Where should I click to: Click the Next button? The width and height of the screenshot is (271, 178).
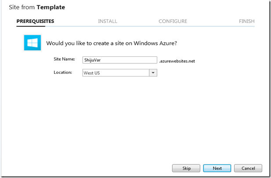coord(217,168)
